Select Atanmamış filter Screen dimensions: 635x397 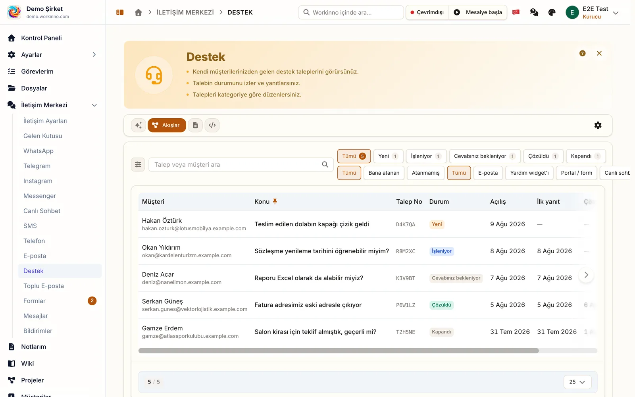click(425, 173)
